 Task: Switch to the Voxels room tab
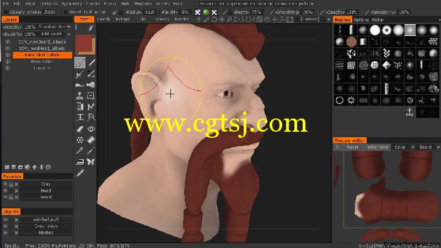pyautogui.click(x=162, y=19)
